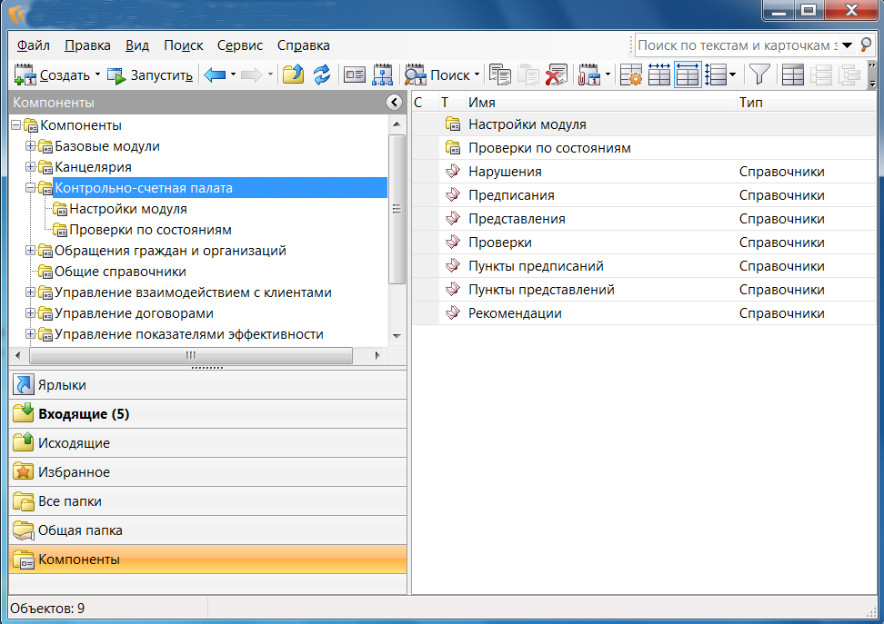Click the grey forward arrow

click(251, 74)
